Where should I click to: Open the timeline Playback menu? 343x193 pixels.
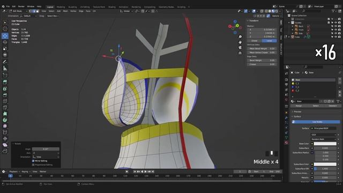(14, 172)
